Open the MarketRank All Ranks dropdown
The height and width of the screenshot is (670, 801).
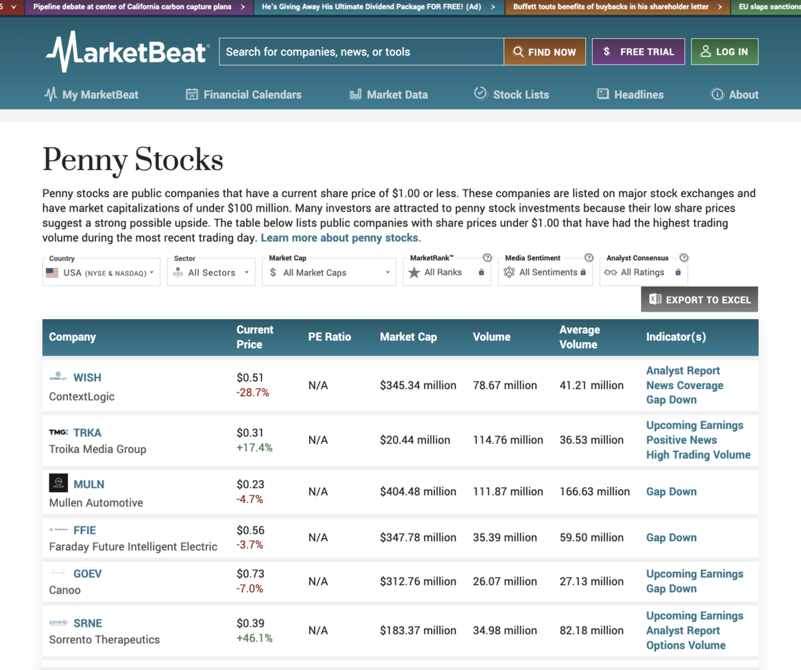pyautogui.click(x=447, y=272)
